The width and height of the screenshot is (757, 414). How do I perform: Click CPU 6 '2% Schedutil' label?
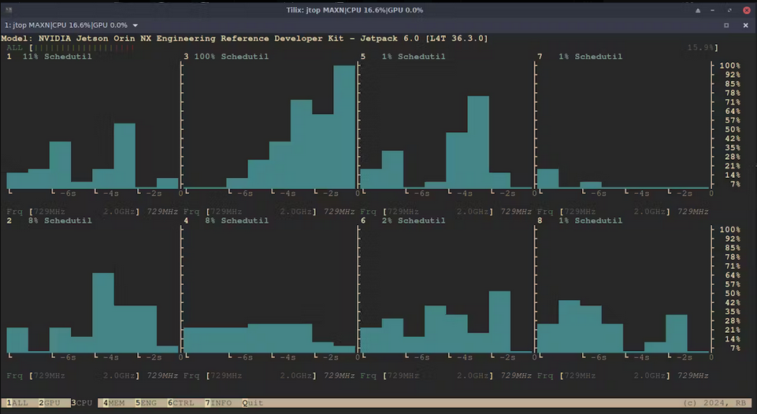[x=414, y=220]
